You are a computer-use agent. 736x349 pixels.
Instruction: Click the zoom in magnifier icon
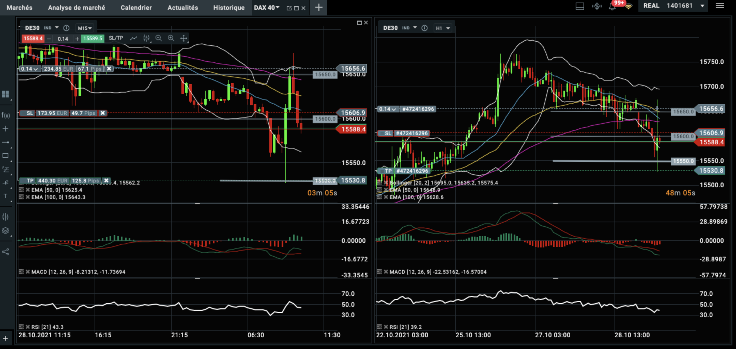click(x=171, y=38)
